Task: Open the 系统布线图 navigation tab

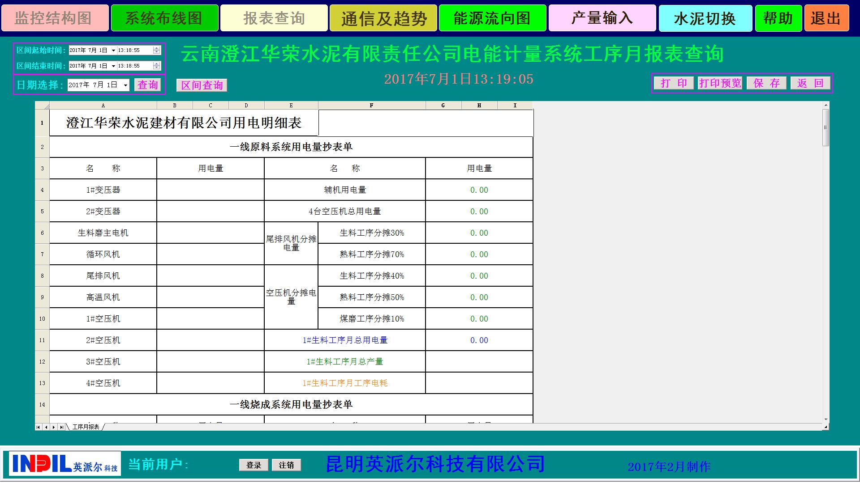Action: [164, 18]
